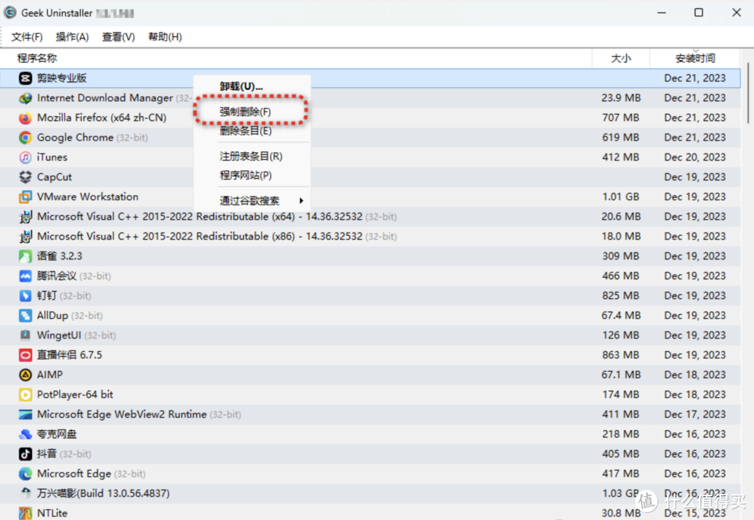Click the 23.9 MB size value
The width and height of the screenshot is (754, 520).
coord(621,98)
